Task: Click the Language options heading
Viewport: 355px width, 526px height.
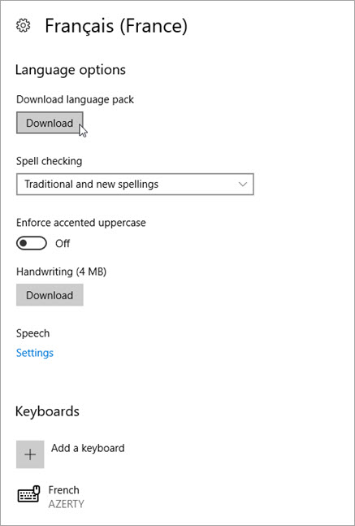Action: pos(71,70)
